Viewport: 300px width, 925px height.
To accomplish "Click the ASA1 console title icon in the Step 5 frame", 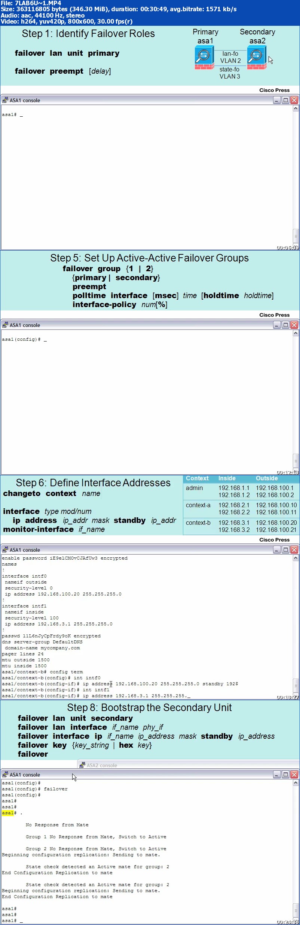I will pyautogui.click(x=5, y=325).
